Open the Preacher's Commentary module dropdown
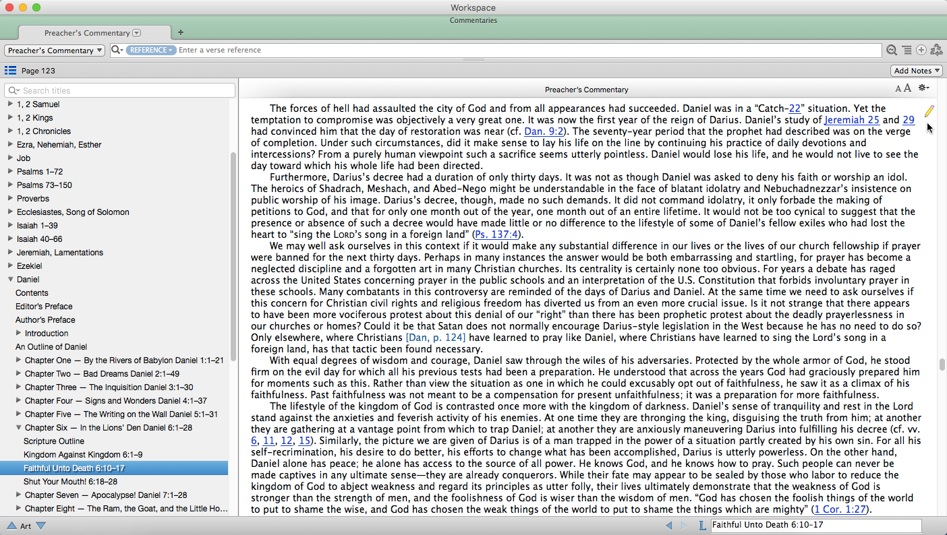The height and width of the screenshot is (535, 947). click(x=55, y=51)
